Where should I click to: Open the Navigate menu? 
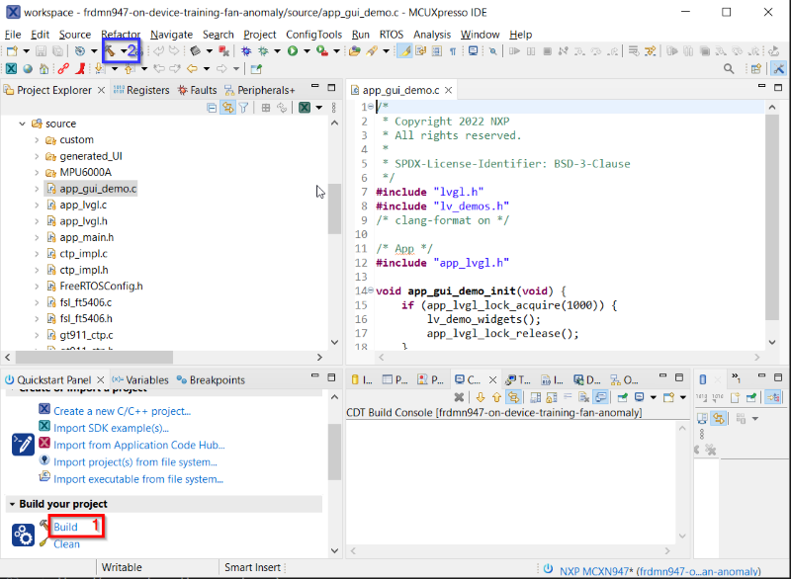coord(171,35)
